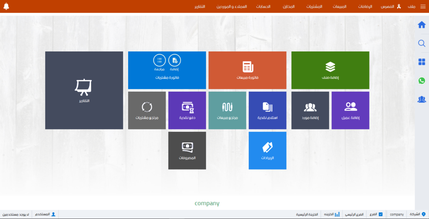Open the فاتورة مبيعات (Sales Invoice) tile
The height and width of the screenshot is (219, 429).
[x=247, y=70]
